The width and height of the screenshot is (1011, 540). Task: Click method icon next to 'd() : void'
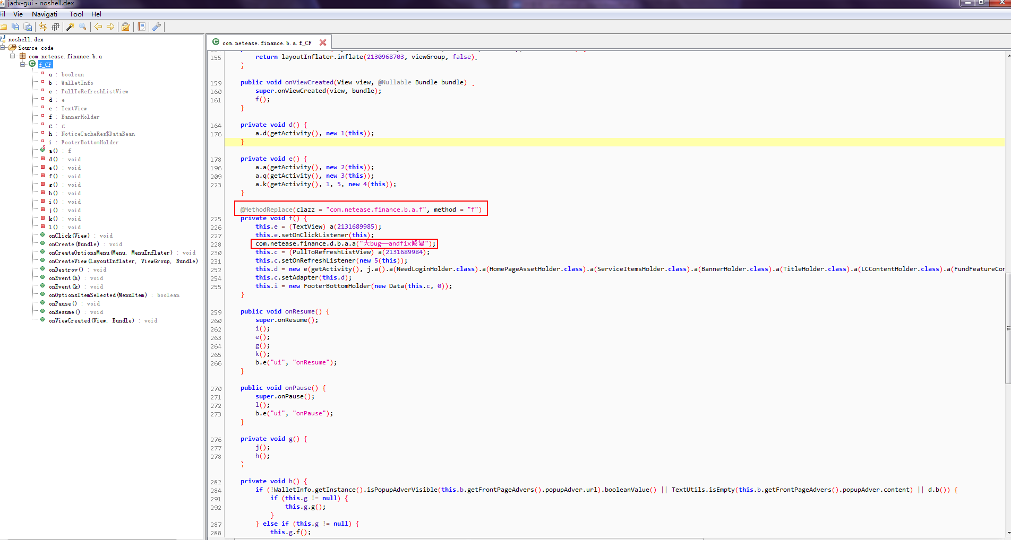[x=42, y=158]
